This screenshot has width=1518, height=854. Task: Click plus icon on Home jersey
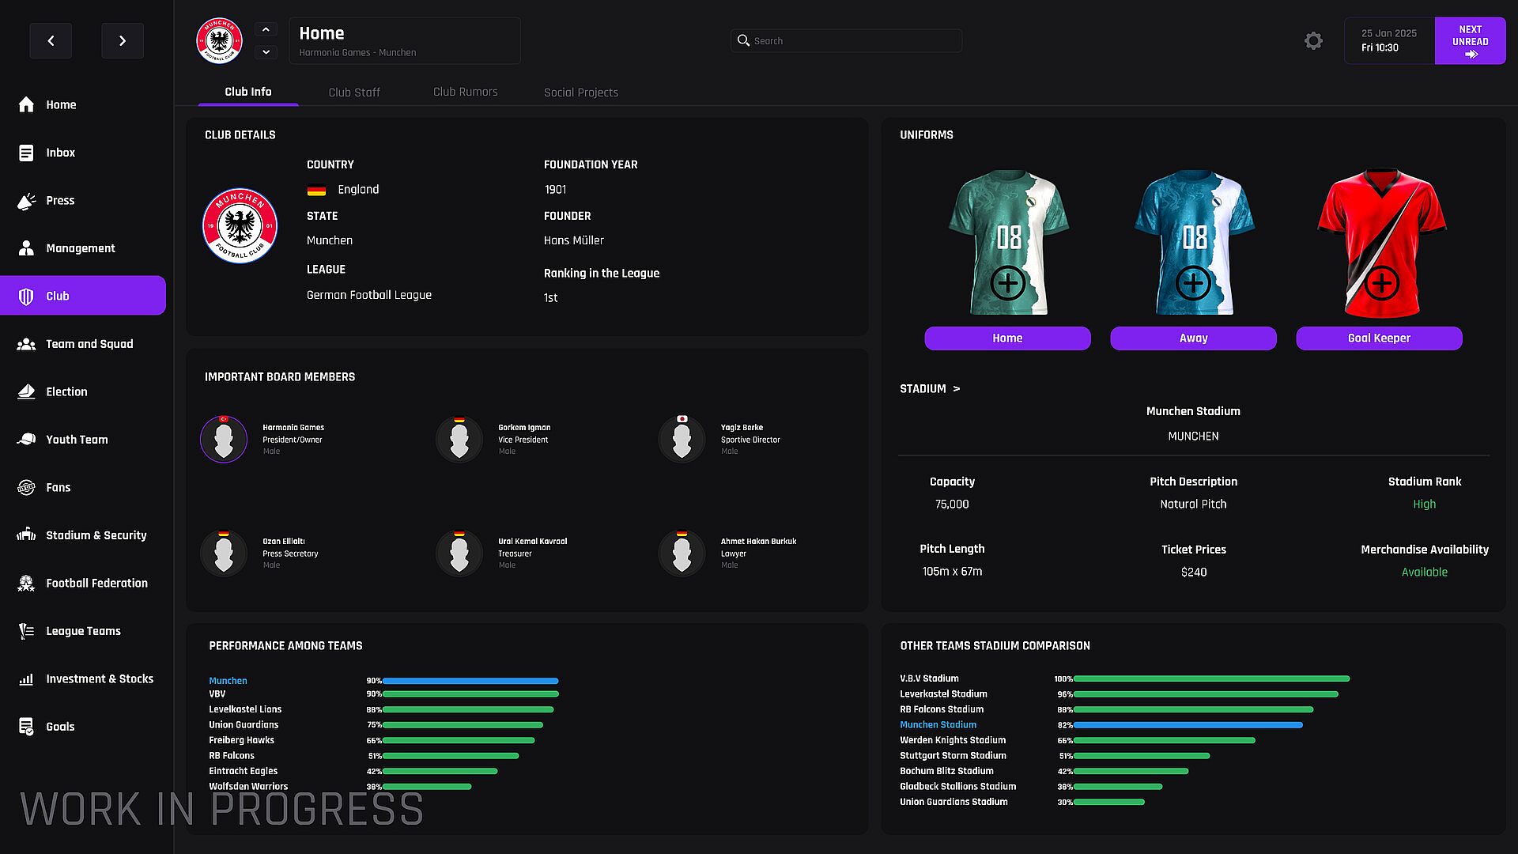1007,283
